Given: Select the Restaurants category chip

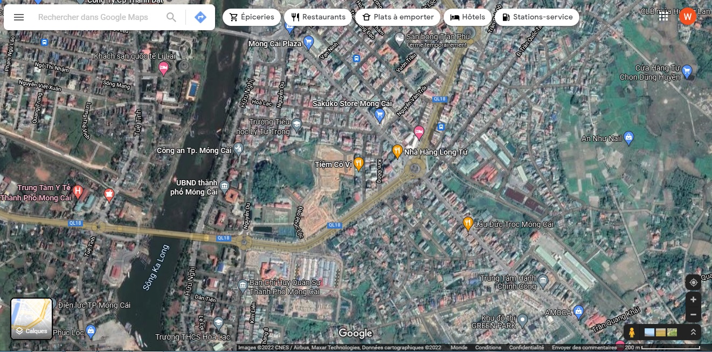Looking at the screenshot, I should (x=318, y=17).
